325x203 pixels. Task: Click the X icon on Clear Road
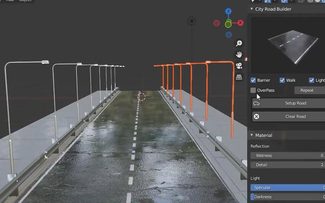[256, 117]
